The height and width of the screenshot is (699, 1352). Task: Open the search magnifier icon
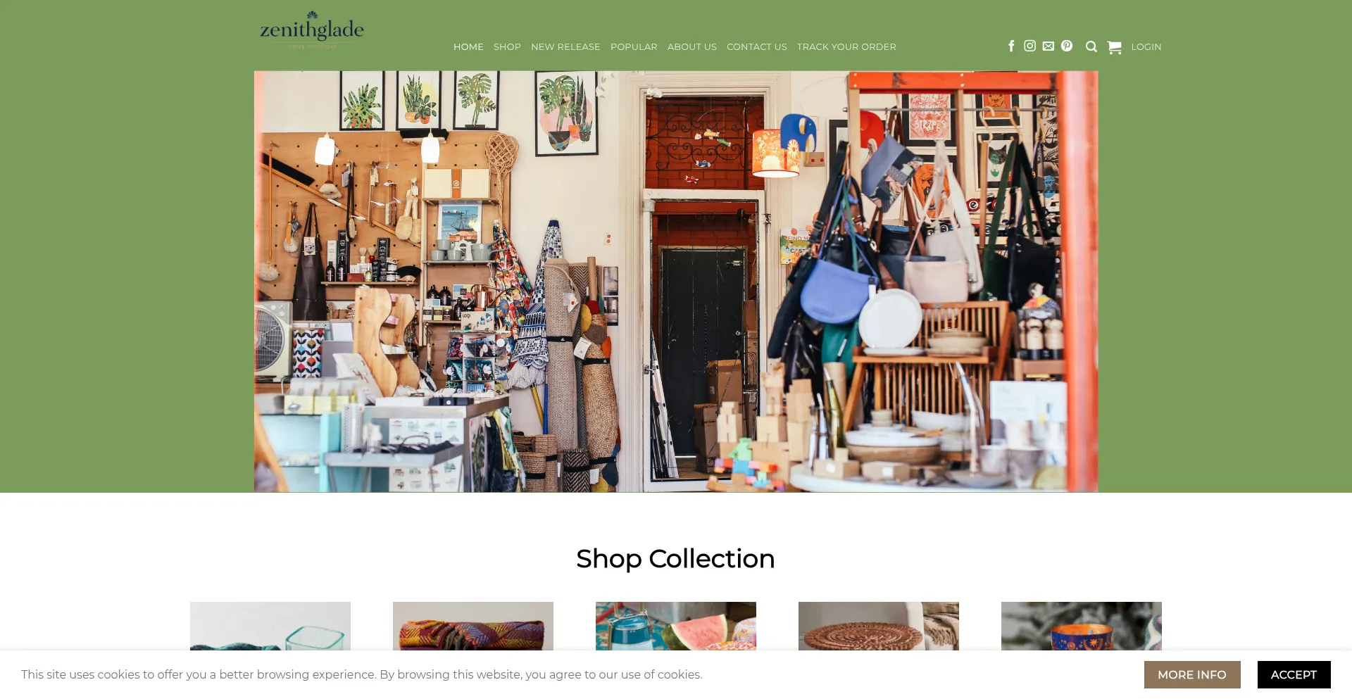click(x=1091, y=46)
